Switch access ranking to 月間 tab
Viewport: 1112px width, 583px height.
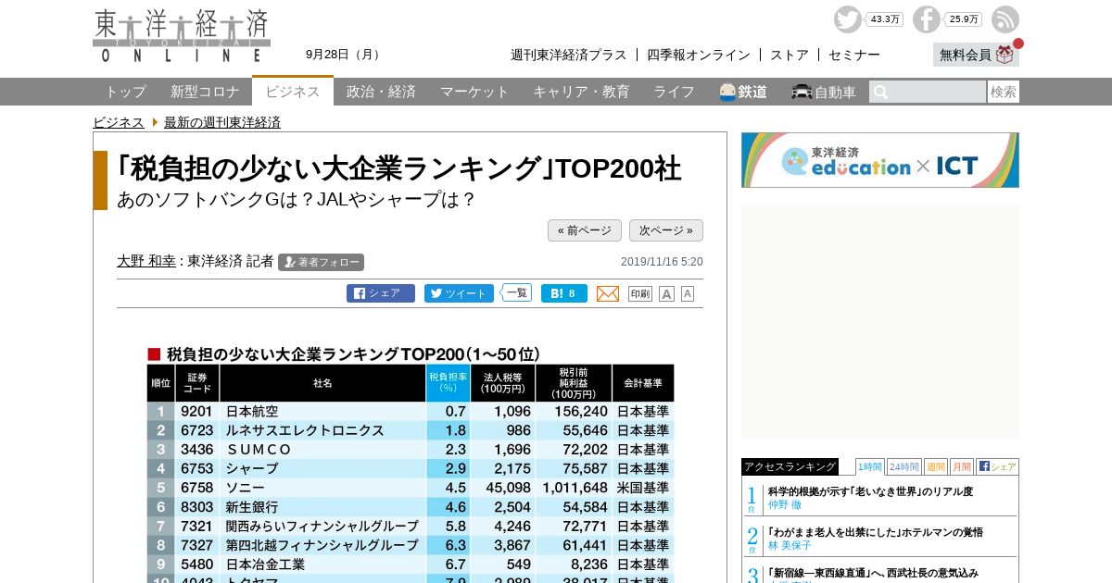coord(962,466)
